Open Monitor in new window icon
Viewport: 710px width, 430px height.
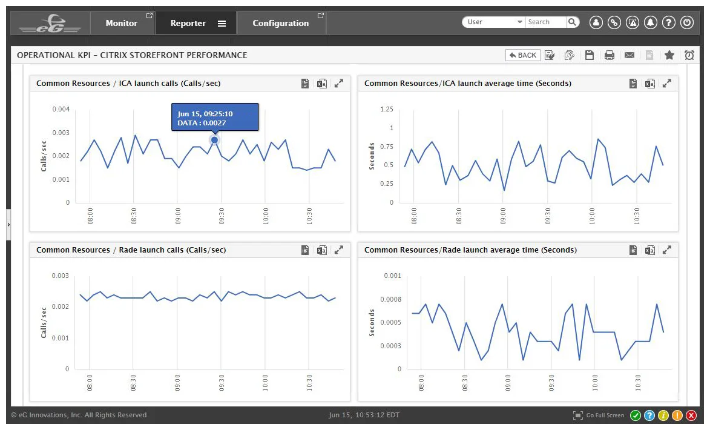[150, 15]
